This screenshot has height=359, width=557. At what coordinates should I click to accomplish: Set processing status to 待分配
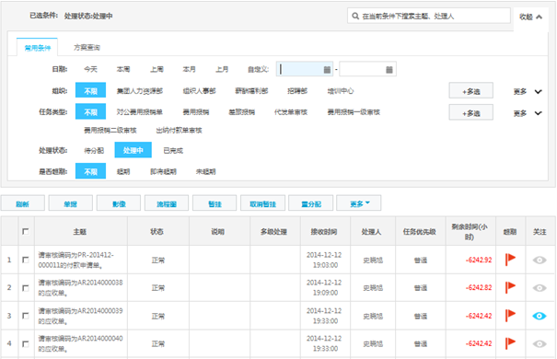(x=94, y=151)
